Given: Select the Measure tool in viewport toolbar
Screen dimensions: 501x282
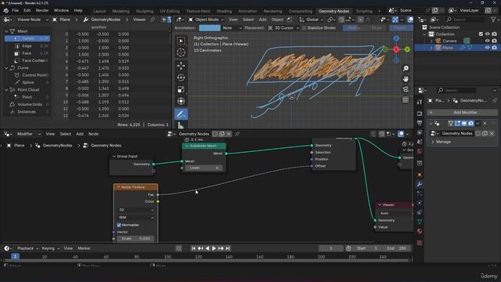Looking at the screenshot, I should [181, 125].
